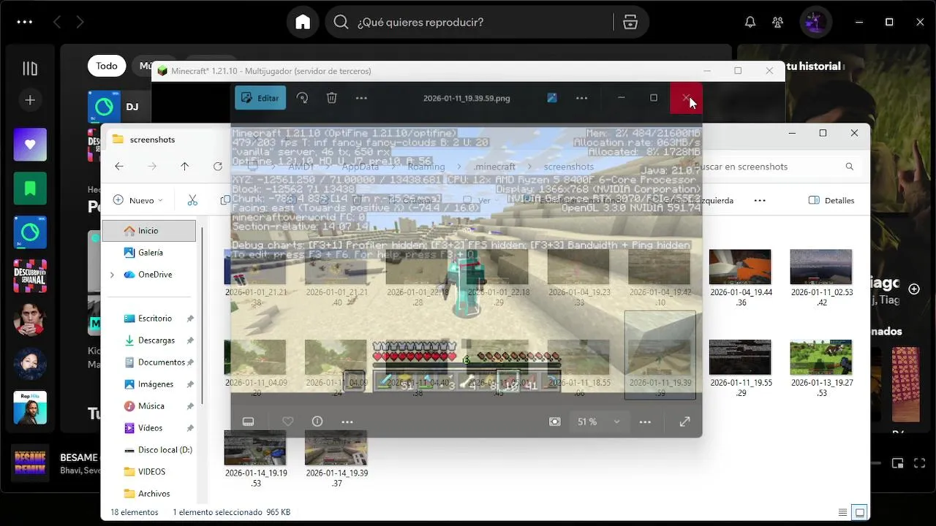
Task: Select the 2026-01-04_19.44.36 thumbnail
Action: click(740, 267)
